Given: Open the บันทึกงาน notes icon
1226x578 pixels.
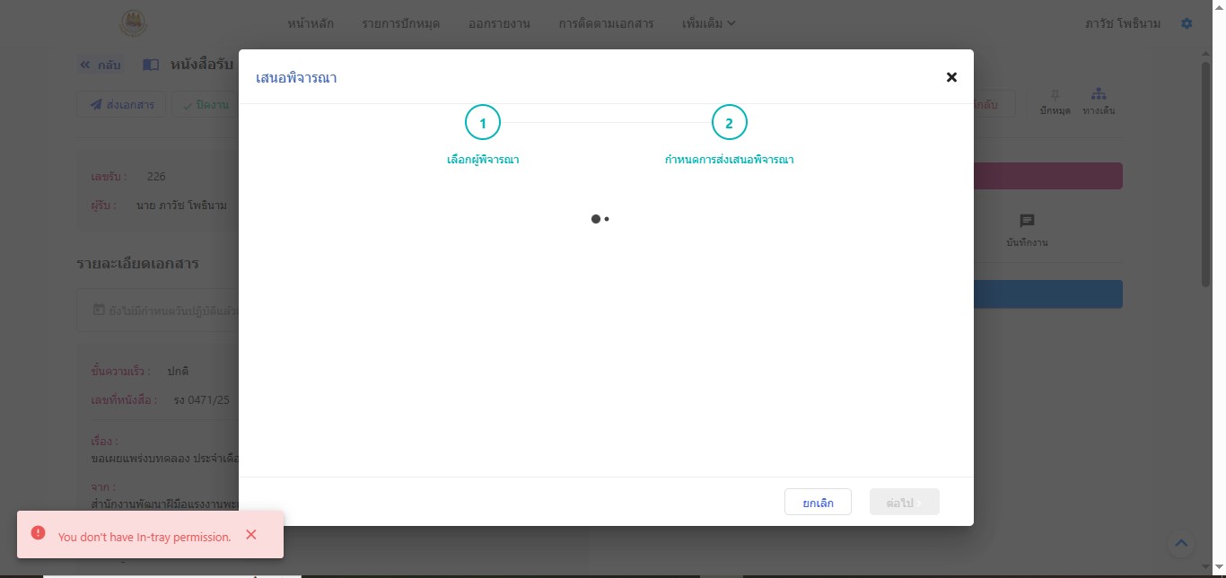Looking at the screenshot, I should coord(1027,222).
